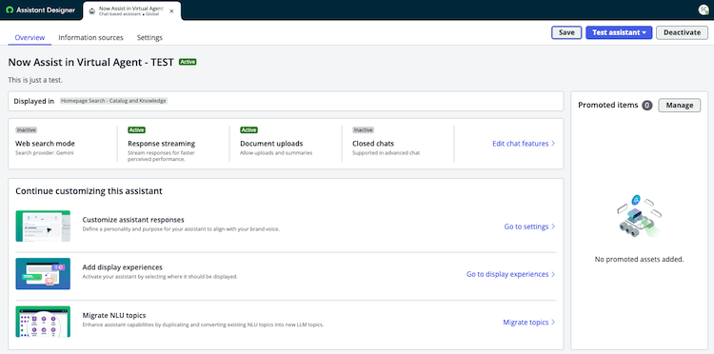Open the user avatar menu

click(704, 10)
